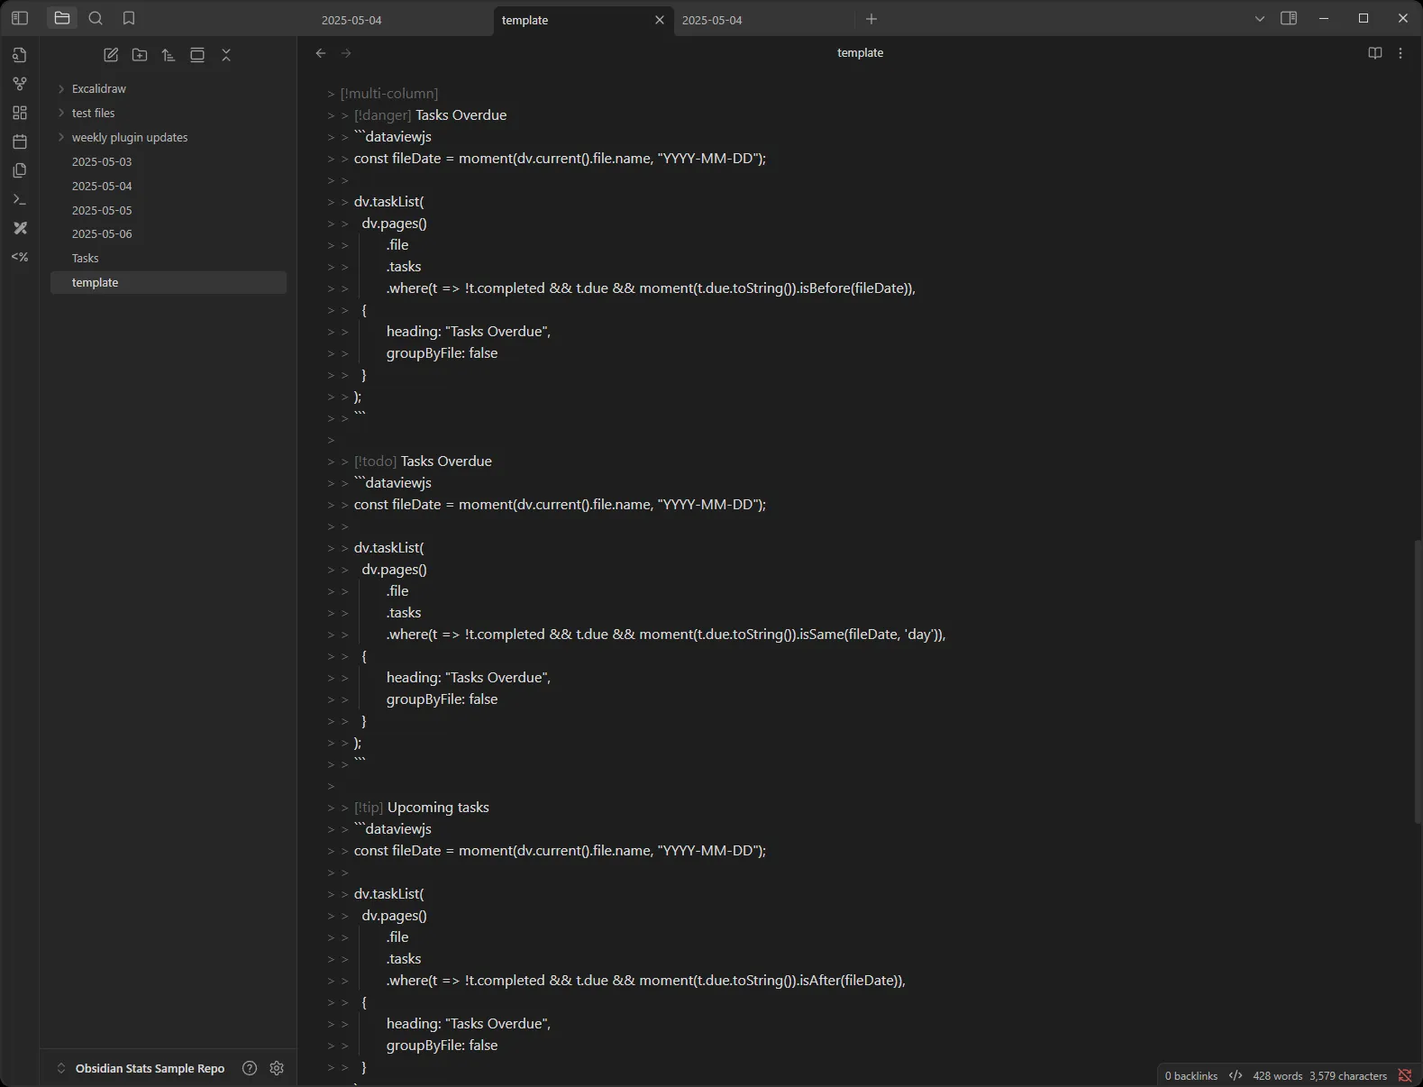Screen dimensions: 1423x1087
Task: Place cursor on [!multi-column] line
Action: click(x=383, y=94)
